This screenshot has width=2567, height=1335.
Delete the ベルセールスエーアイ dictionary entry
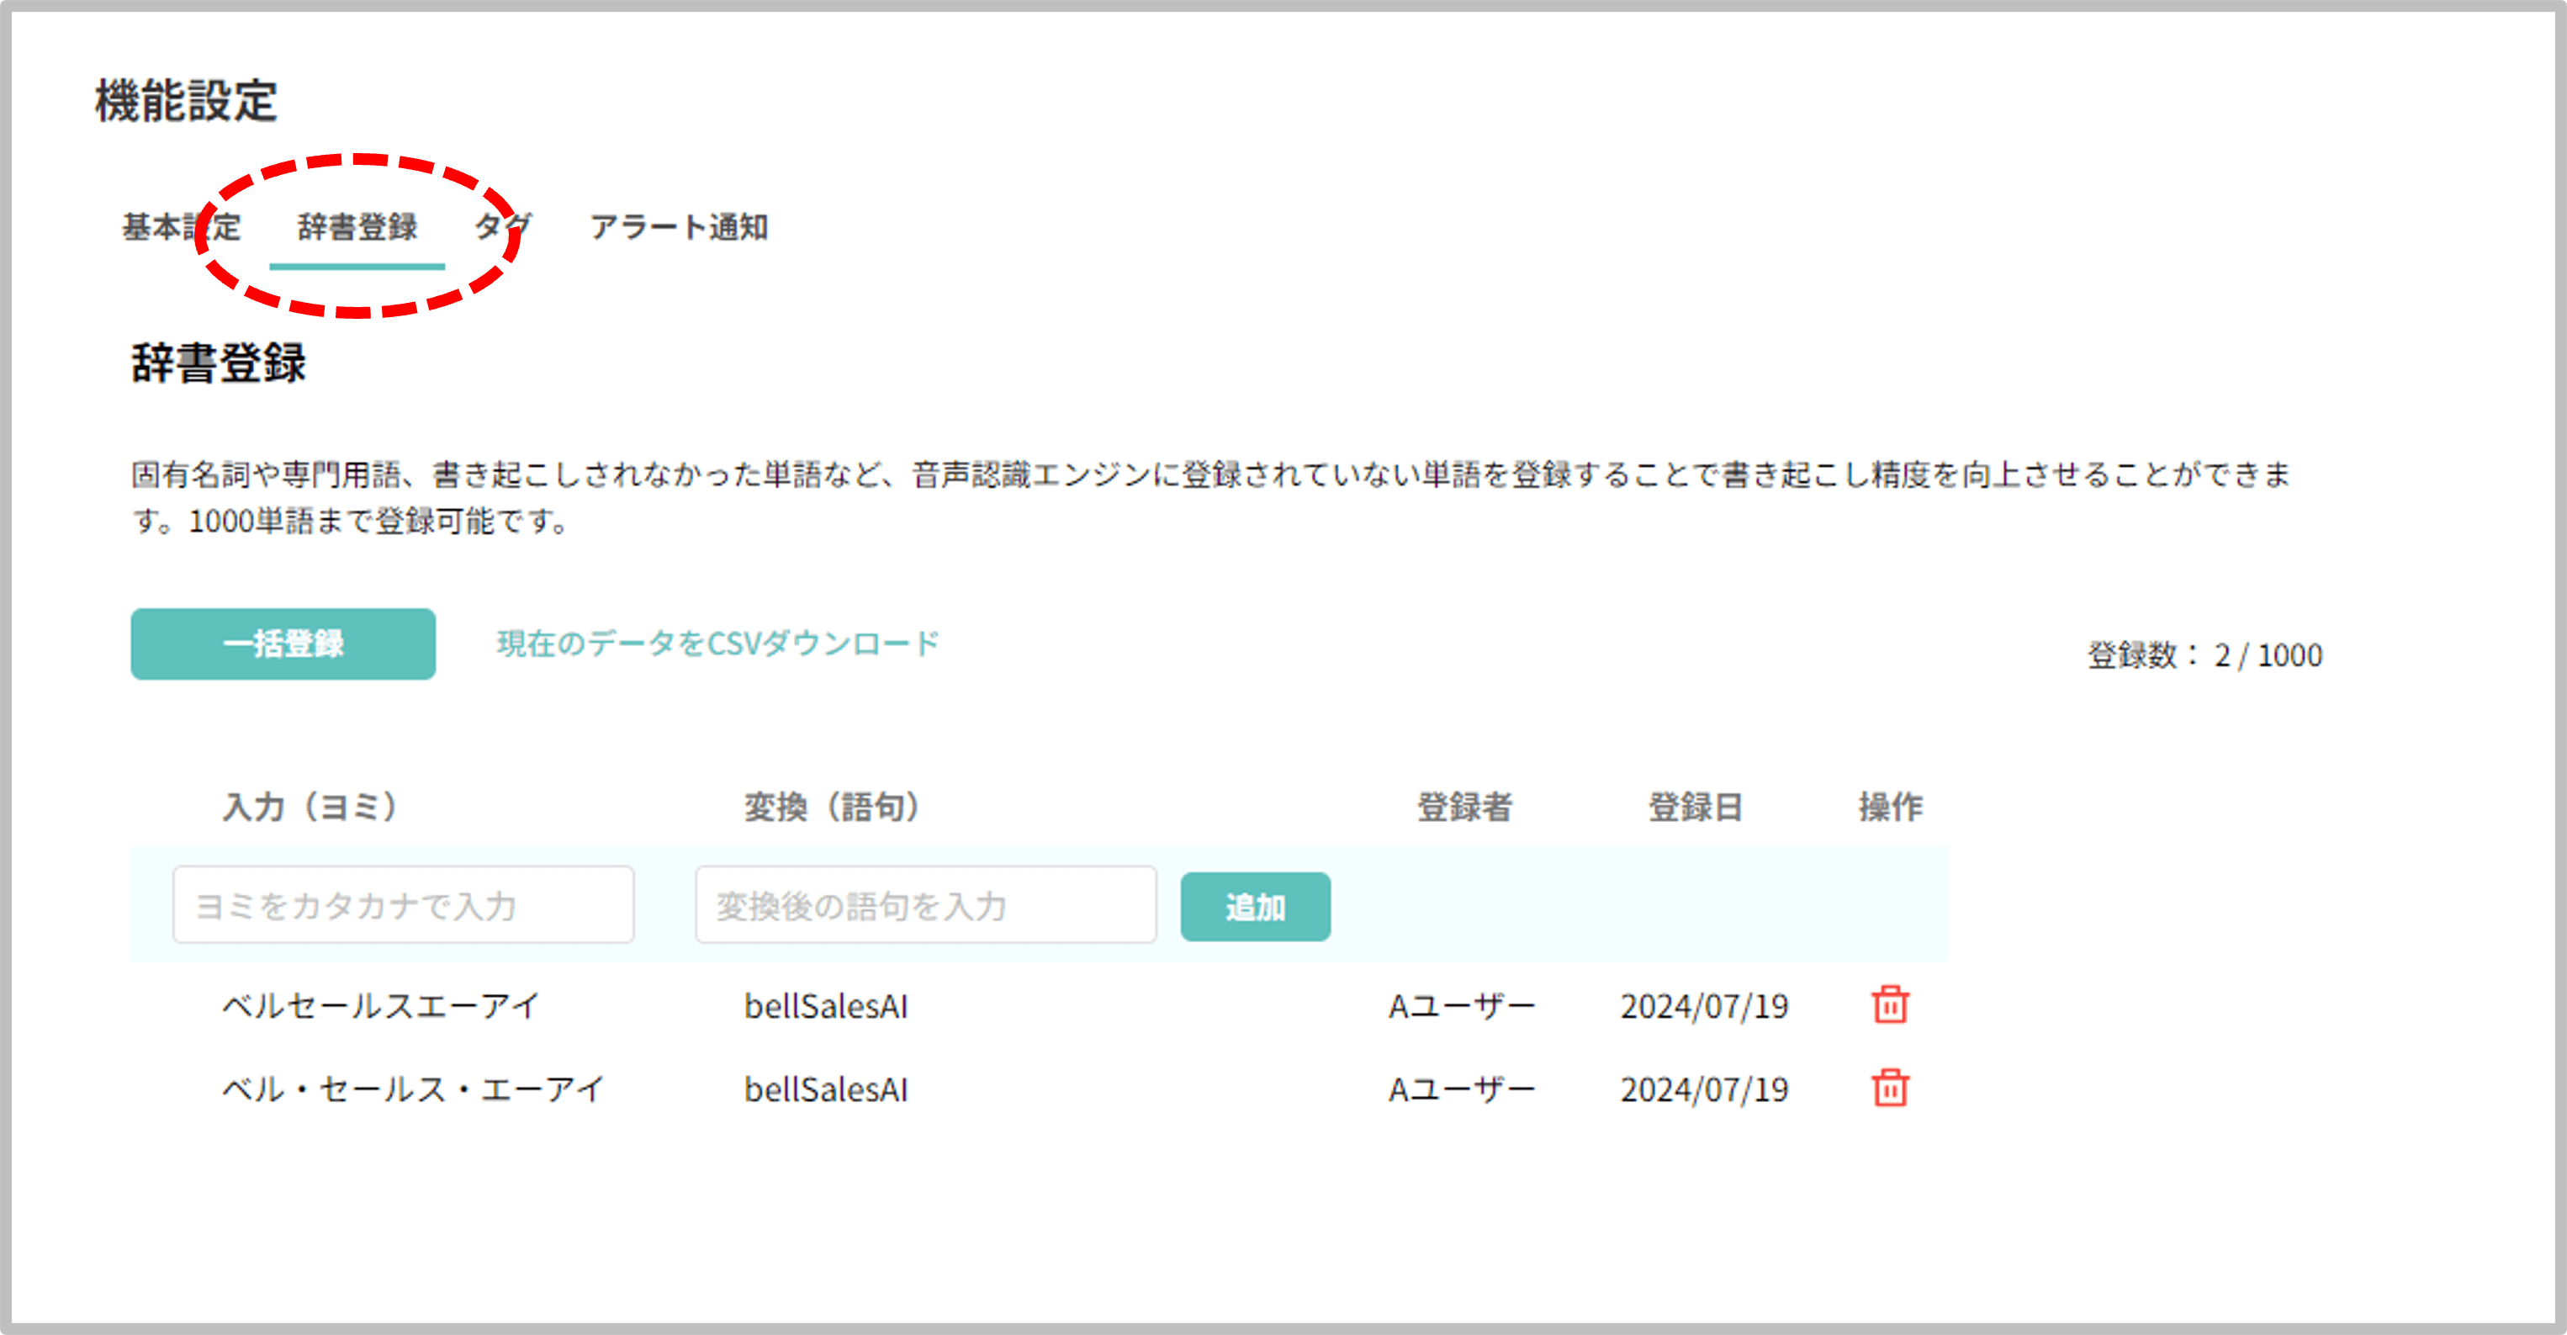[x=1889, y=1005]
